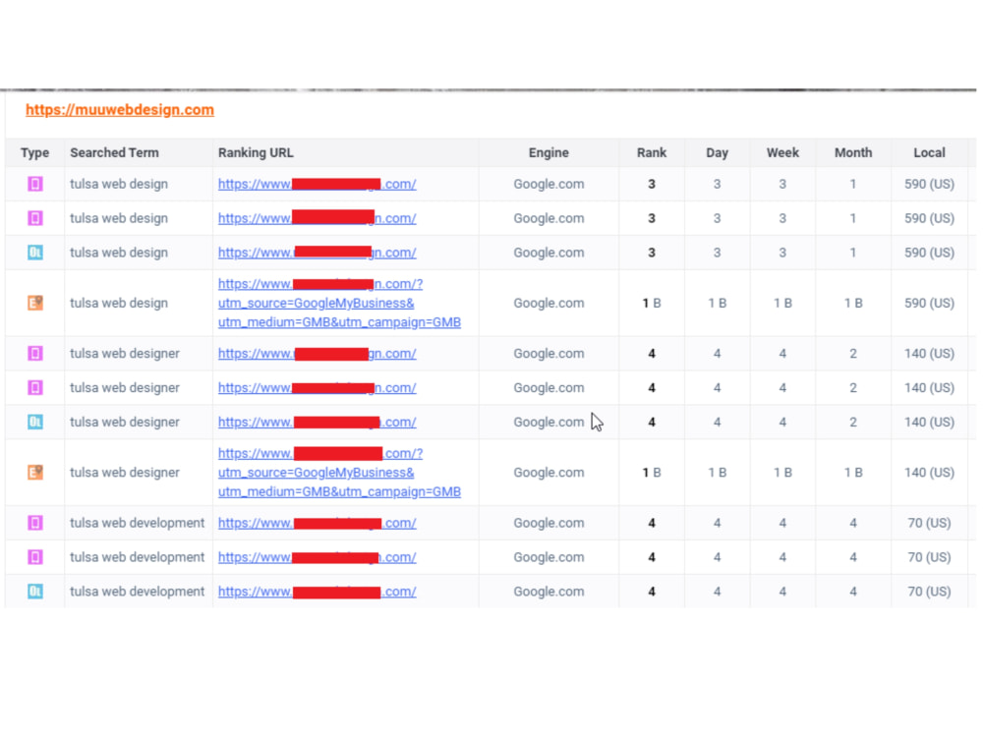This screenshot has width=983, height=737.
Task: Sort by the Type column header
Action: [34, 153]
